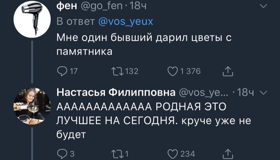Click Настасья Филипповна's profile photo
Viewport: 280px width, 160px height.
click(32, 106)
